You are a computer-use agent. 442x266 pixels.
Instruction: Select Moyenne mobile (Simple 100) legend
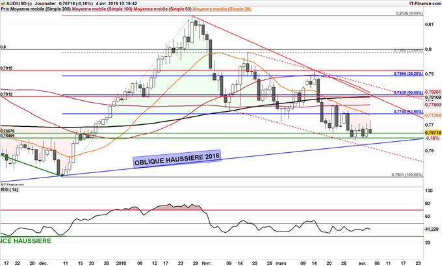tap(102, 9)
